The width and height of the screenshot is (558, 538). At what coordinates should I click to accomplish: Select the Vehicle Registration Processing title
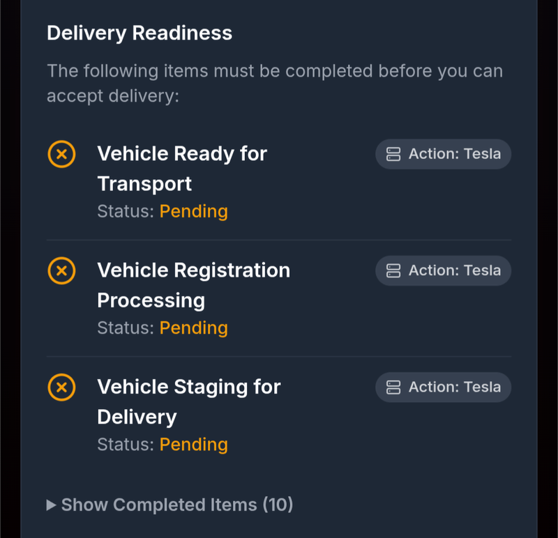pyautogui.click(x=193, y=284)
